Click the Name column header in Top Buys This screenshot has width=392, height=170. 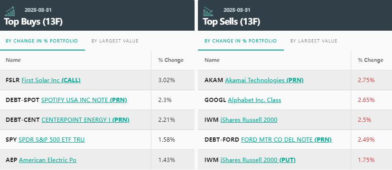(13, 60)
